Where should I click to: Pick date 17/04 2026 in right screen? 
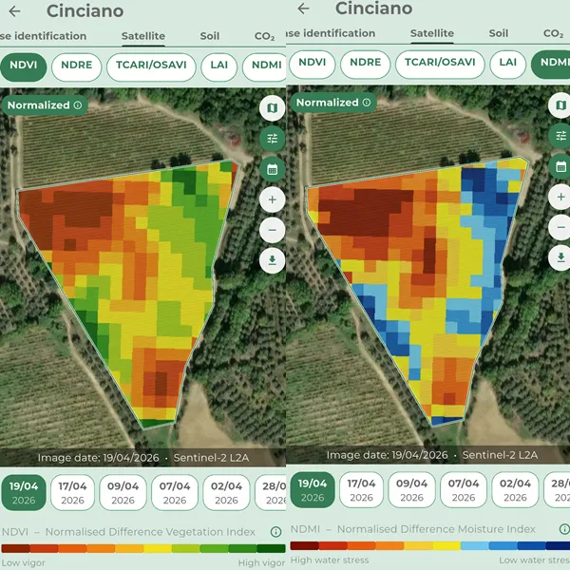[361, 490]
